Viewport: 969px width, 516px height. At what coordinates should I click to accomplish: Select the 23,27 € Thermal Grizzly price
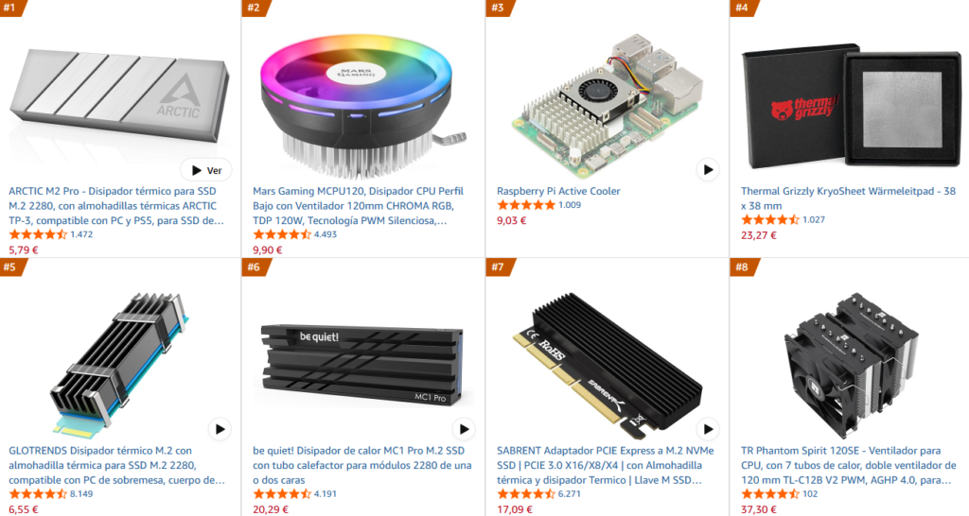758,235
